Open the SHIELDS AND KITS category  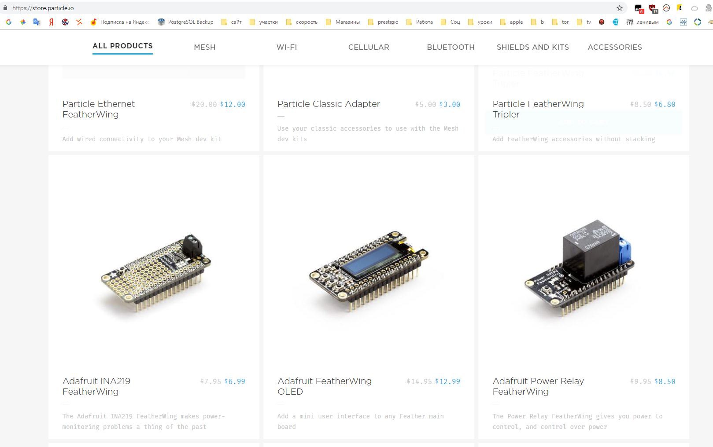coord(533,47)
